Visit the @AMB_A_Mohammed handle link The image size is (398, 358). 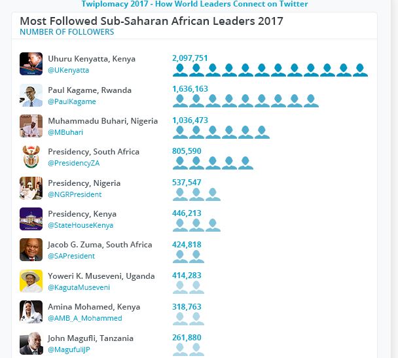point(85,318)
